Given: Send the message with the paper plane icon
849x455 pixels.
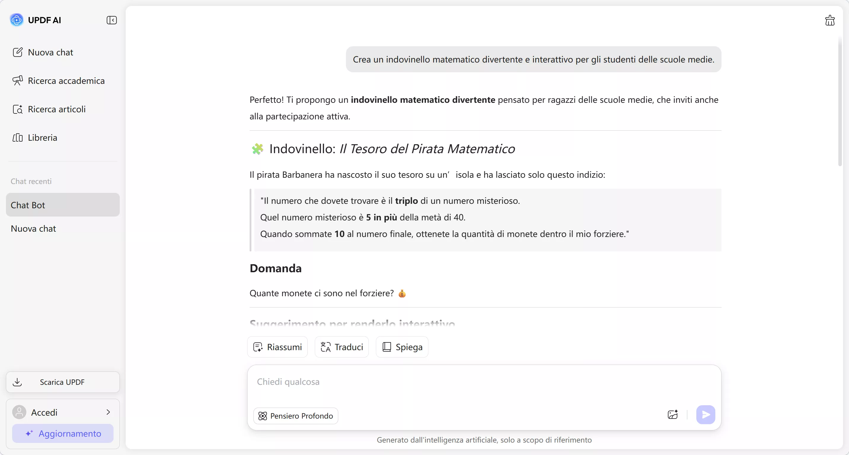Looking at the screenshot, I should (x=705, y=414).
